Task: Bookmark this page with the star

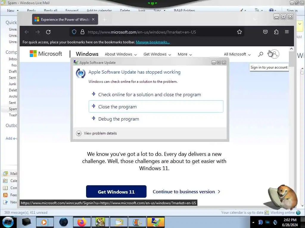Action: click(239, 32)
